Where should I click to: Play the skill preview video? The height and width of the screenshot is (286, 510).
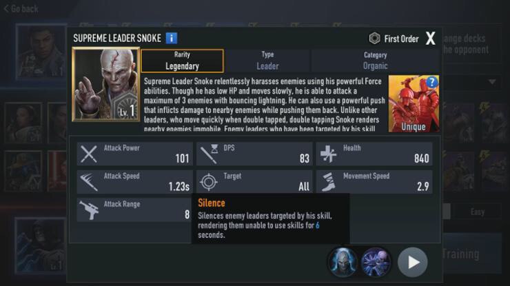click(412, 263)
